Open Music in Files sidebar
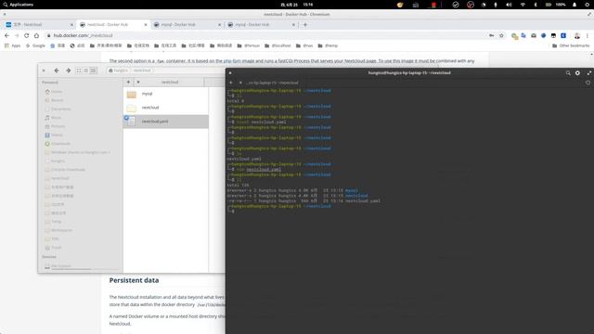Image resolution: width=594 pixels, height=334 pixels. coord(56,118)
